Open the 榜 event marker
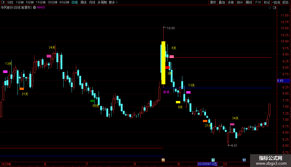The width and height of the screenshot is (291, 167). point(163,160)
